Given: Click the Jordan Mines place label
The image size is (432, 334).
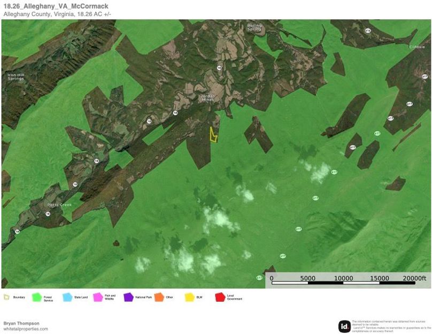Looking at the screenshot, I should click(207, 96).
